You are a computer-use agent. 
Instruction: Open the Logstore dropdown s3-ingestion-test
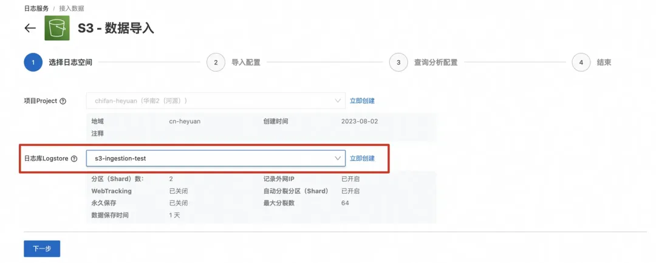click(216, 159)
